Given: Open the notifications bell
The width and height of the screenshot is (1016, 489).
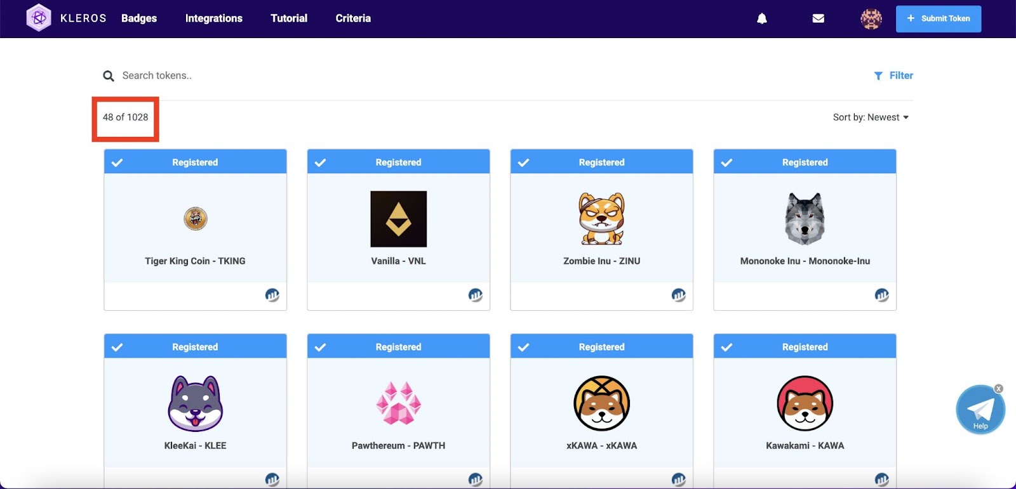Looking at the screenshot, I should coord(762,18).
